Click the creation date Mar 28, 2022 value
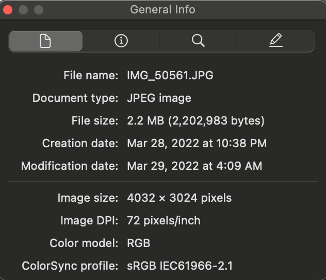 pos(197,143)
